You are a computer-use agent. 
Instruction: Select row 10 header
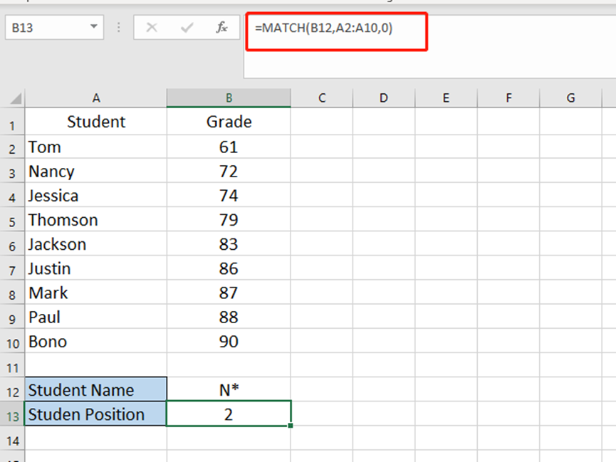click(12, 342)
